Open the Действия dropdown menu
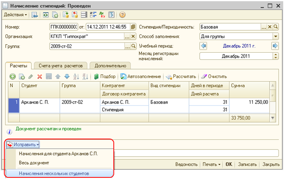This screenshot has height=179, width=284. coord(16,15)
